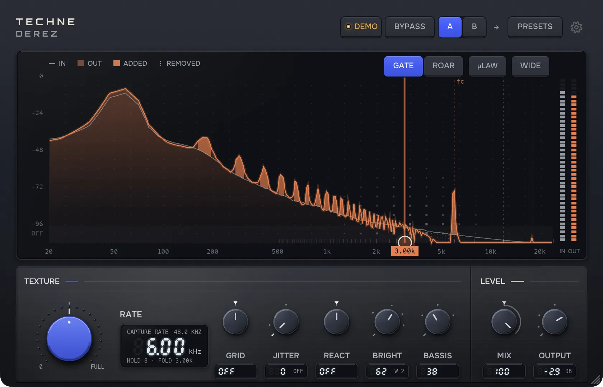Click the LEVEL section header
The image size is (603, 387).
coord(492,281)
